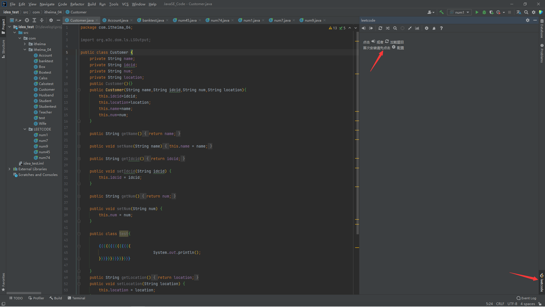Click the green Run button
This screenshot has width=545, height=307.
(477, 12)
